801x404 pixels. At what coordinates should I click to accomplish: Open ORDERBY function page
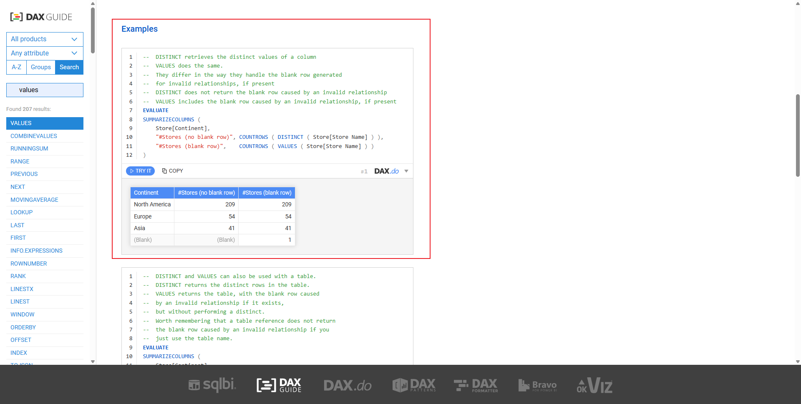(x=23, y=327)
